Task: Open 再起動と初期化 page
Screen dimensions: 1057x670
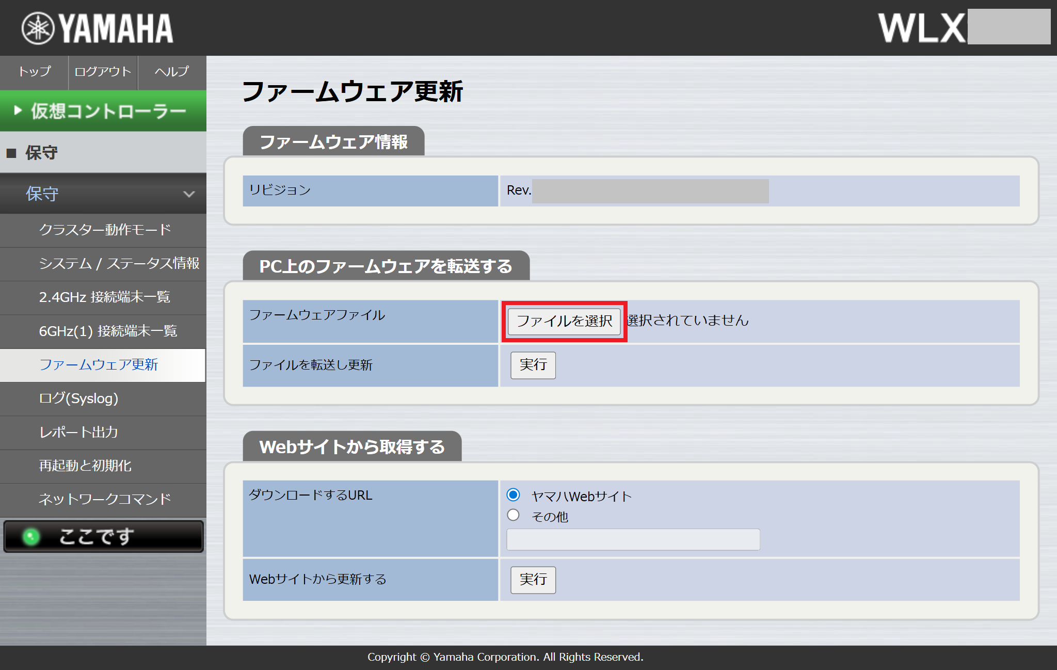Action: (103, 466)
